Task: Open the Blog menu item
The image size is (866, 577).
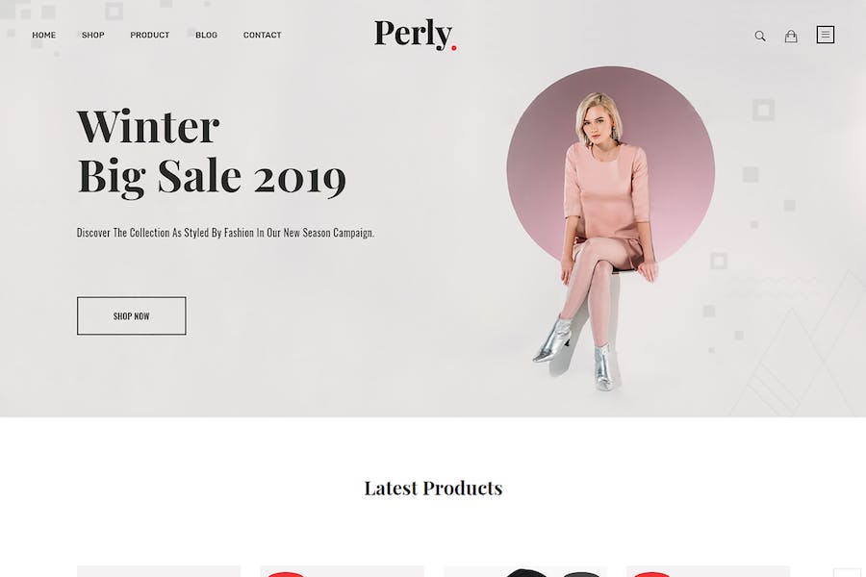Action: [206, 35]
